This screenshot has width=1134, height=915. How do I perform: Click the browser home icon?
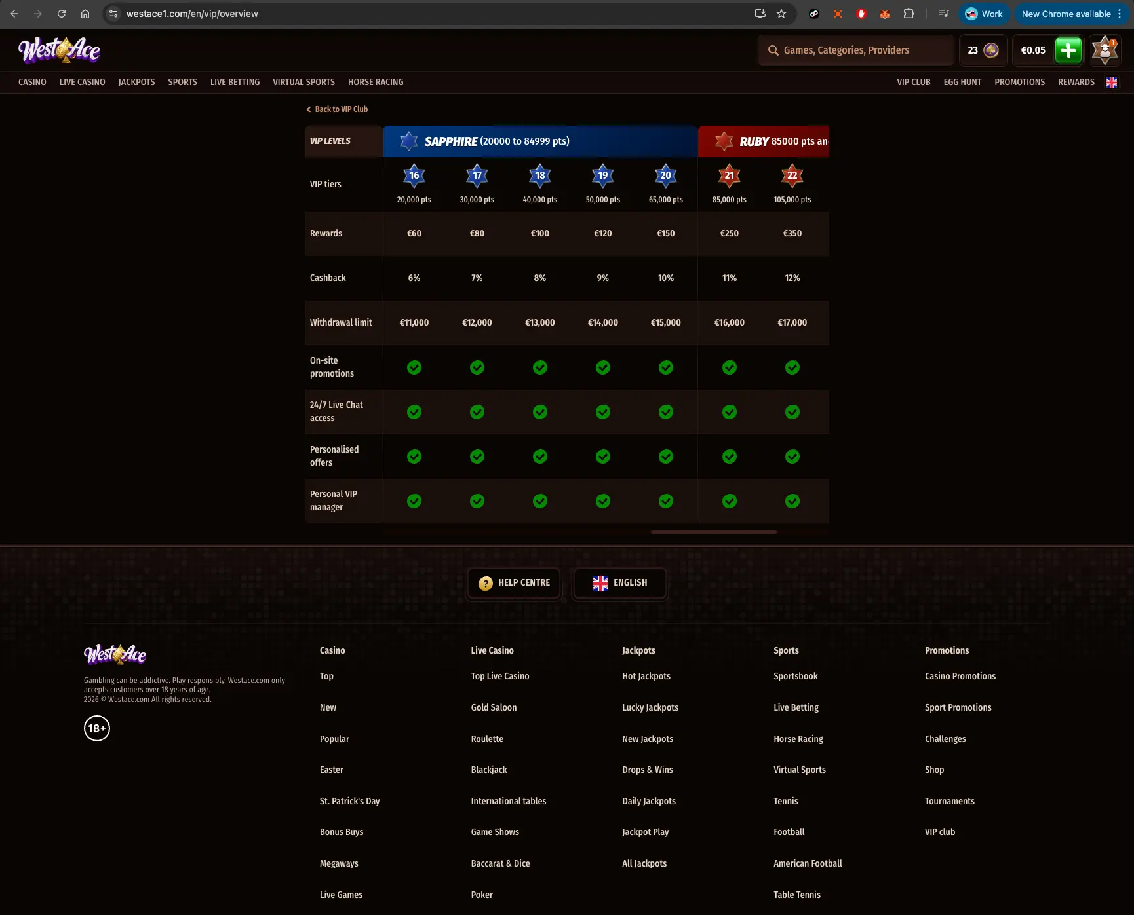[85, 14]
